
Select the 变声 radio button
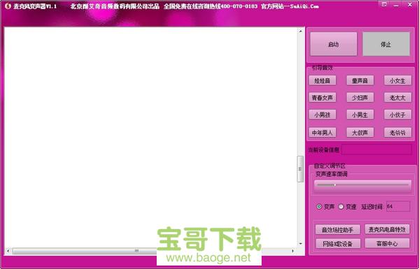[319, 207]
